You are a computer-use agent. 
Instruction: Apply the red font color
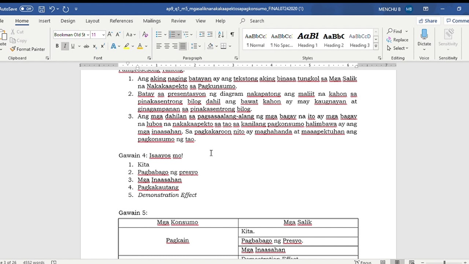tap(140, 46)
